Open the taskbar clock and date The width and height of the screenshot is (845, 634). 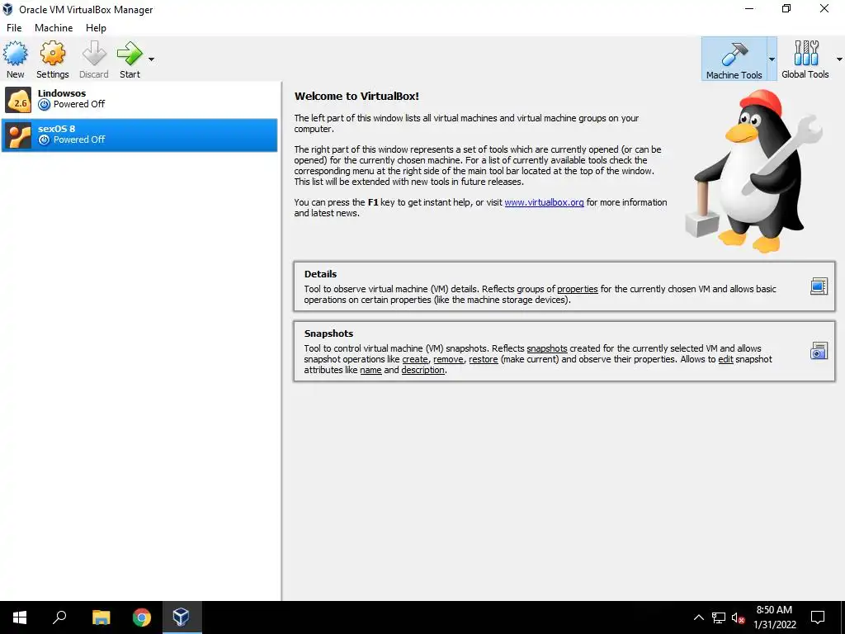pos(774,617)
